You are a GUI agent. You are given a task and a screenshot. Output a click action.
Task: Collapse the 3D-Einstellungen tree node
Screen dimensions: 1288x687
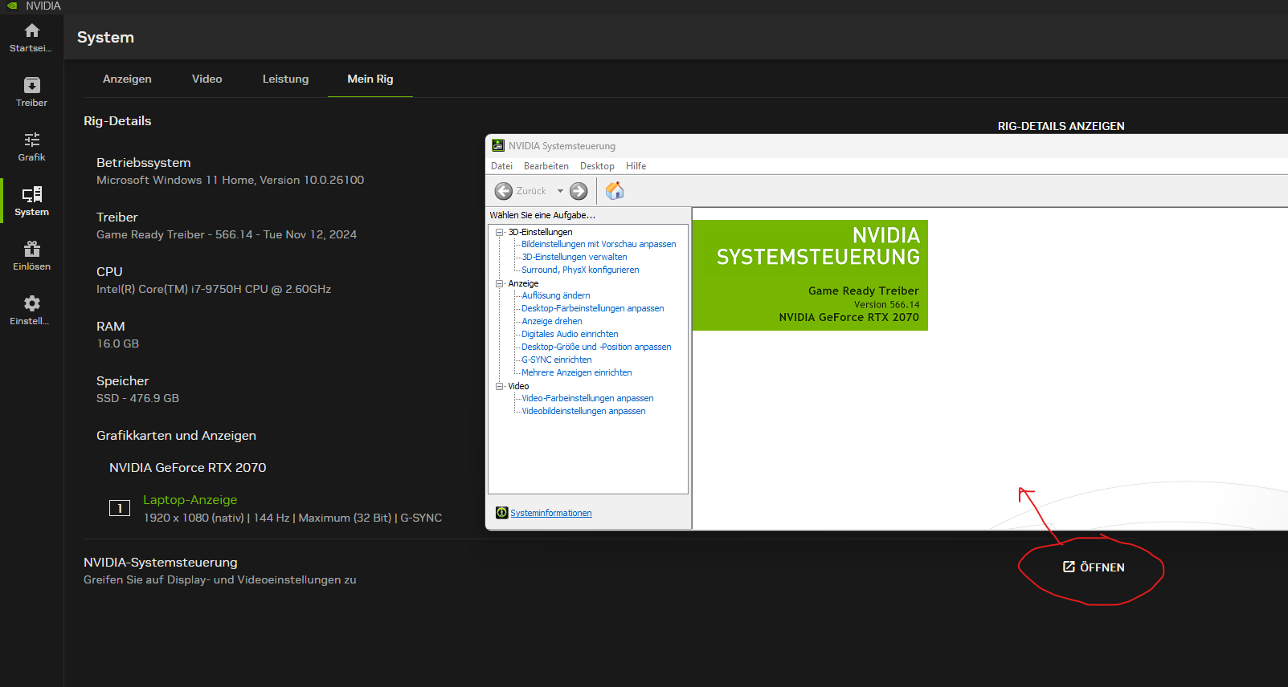pos(499,232)
